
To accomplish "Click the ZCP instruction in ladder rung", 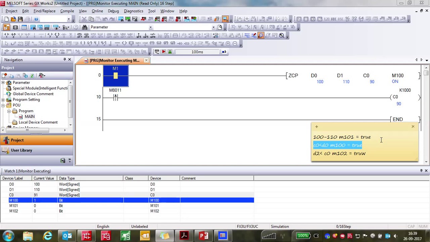I will click(x=293, y=76).
